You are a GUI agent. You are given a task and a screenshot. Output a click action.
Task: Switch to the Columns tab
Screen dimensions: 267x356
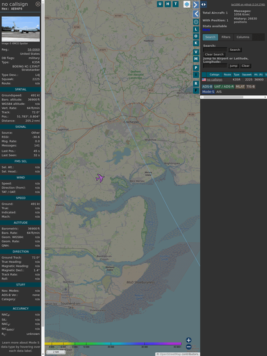click(x=243, y=37)
